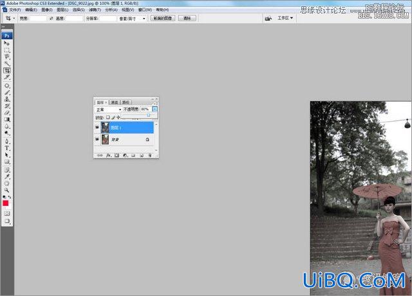Select the Horizontal Type tool
The width and height of the screenshot is (412, 296).
(x=6, y=148)
